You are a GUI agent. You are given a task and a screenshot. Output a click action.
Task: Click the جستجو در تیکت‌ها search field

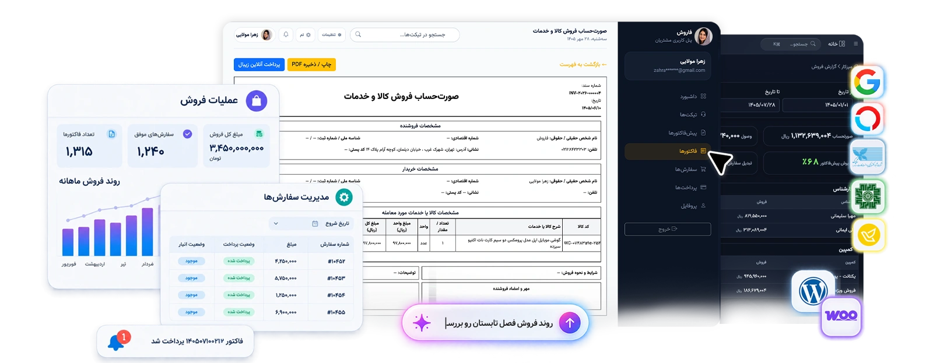pos(405,35)
